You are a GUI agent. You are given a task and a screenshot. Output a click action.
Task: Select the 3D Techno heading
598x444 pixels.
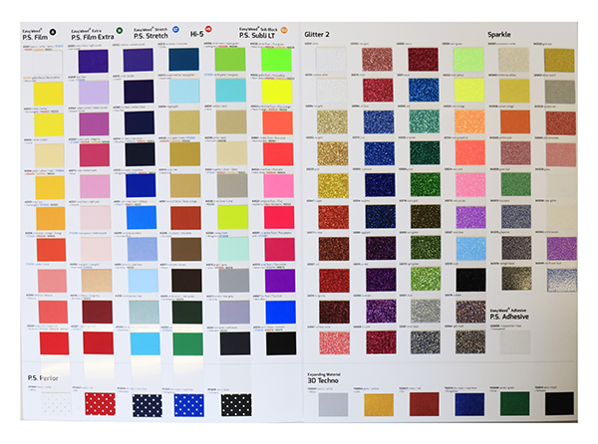click(x=323, y=380)
